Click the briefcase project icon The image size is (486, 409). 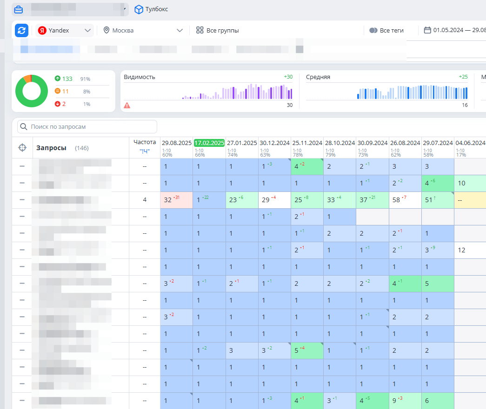pos(18,9)
